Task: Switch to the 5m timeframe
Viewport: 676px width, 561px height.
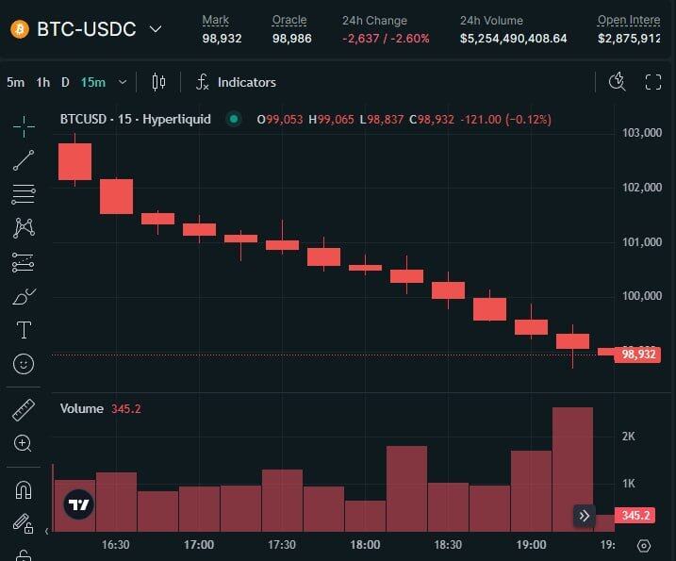Action: click(x=15, y=82)
